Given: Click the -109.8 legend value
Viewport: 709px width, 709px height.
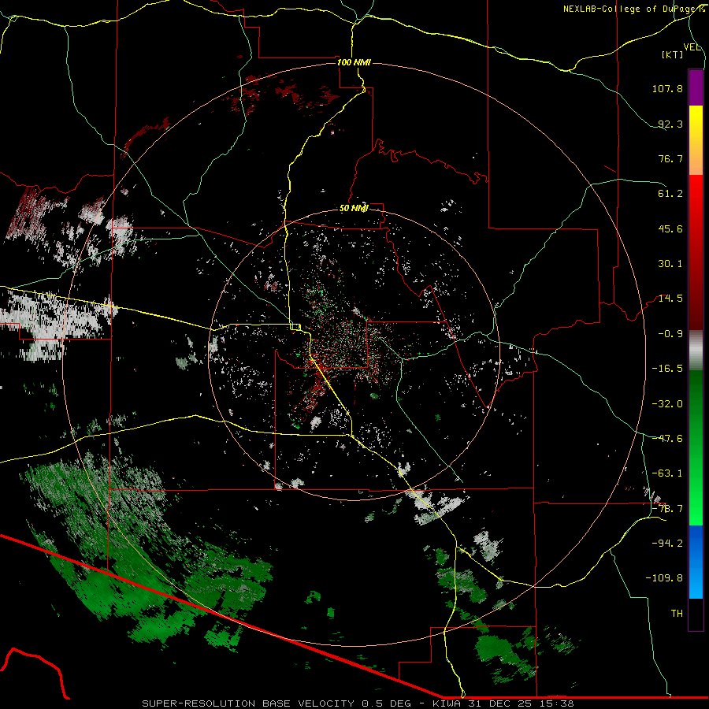Looking at the screenshot, I should (664, 578).
